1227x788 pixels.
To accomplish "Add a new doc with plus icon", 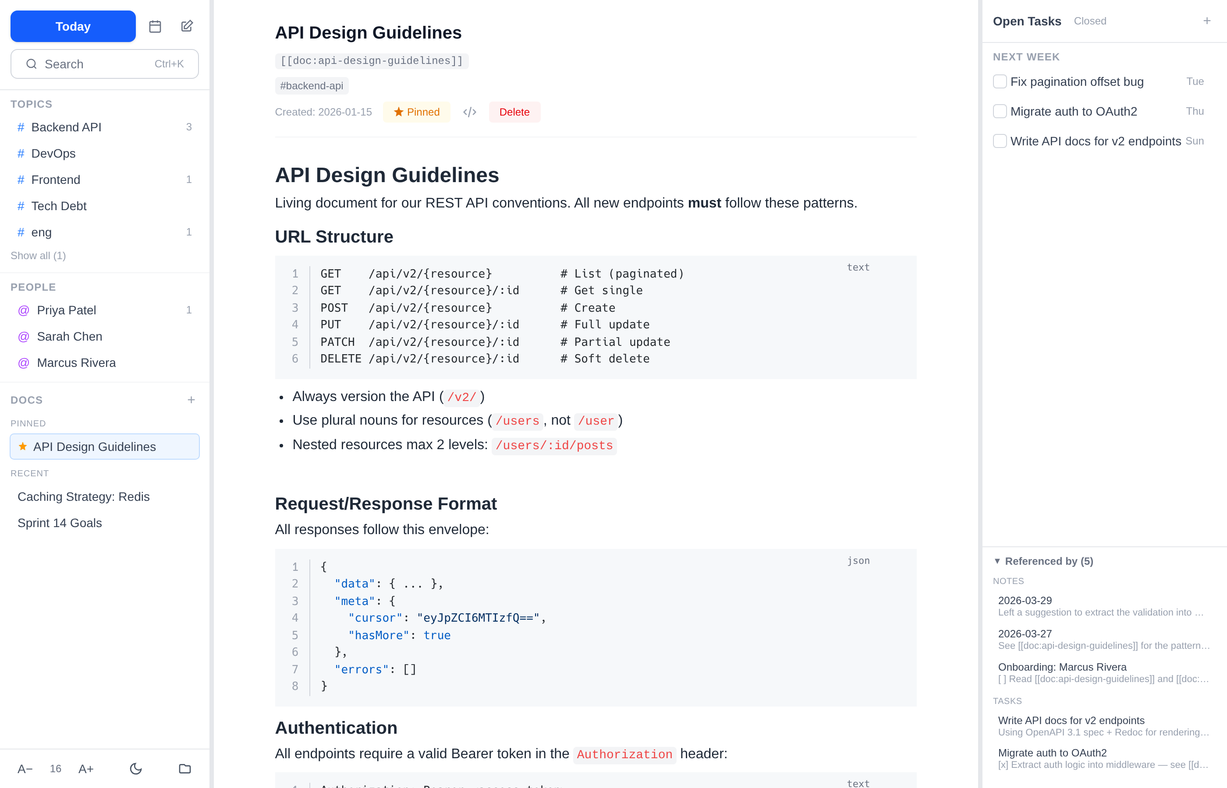I will coord(191,400).
